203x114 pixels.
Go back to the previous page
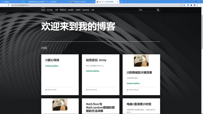coord(2,5)
